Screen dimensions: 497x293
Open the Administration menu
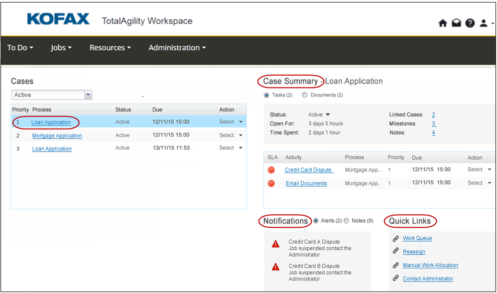(177, 48)
